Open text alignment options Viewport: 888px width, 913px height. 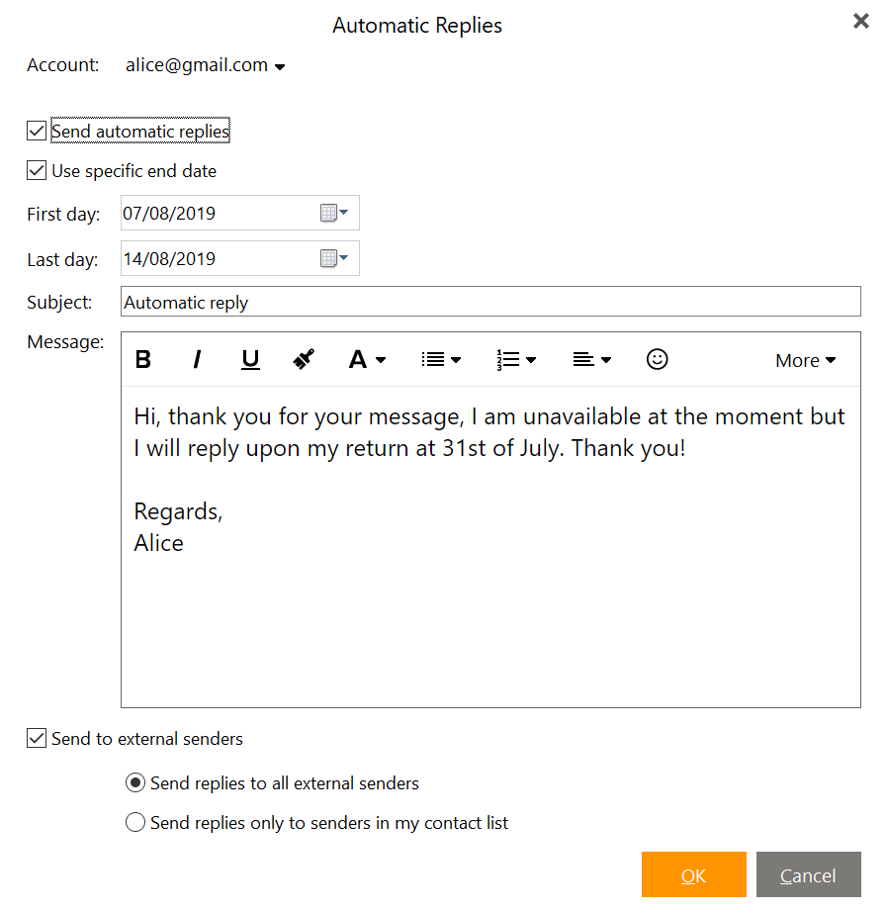[x=591, y=360]
